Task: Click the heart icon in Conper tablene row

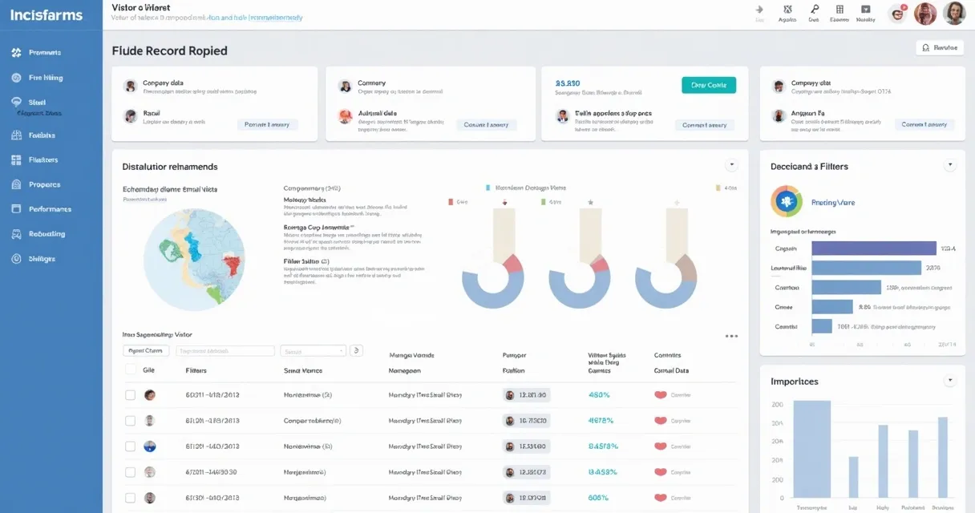Action: coord(661,421)
